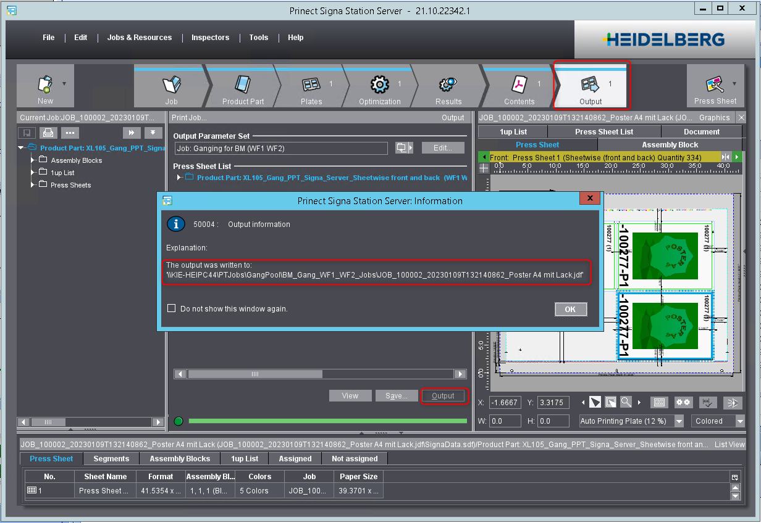Open the File menu

click(x=49, y=38)
